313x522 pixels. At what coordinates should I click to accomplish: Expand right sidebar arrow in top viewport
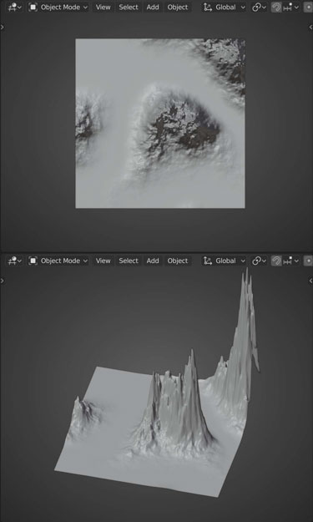pos(310,28)
